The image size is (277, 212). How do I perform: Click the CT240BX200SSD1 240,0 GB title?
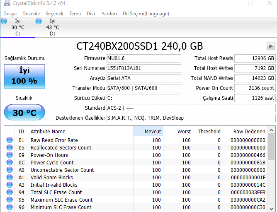click(x=140, y=46)
